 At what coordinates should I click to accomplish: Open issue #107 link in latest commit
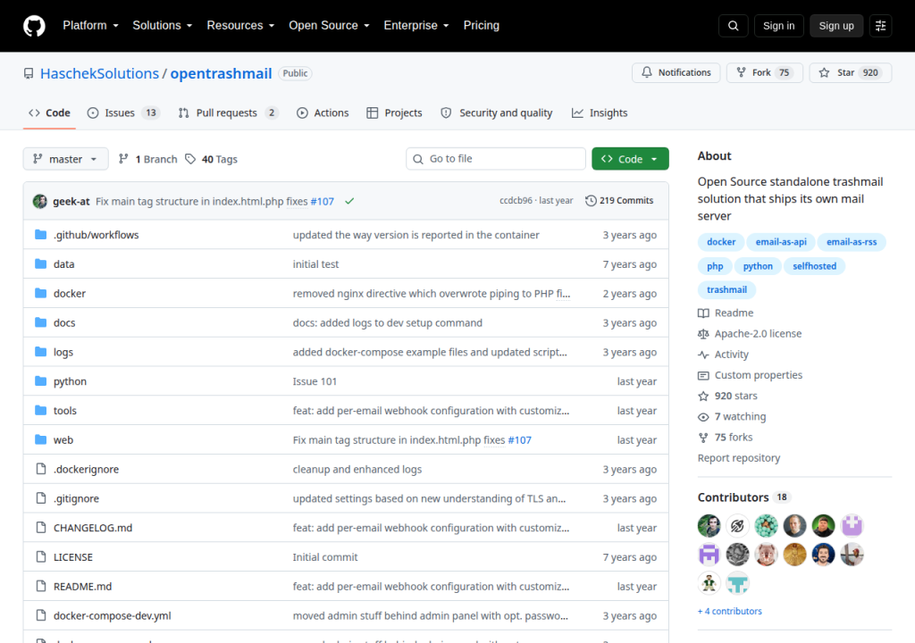(322, 201)
